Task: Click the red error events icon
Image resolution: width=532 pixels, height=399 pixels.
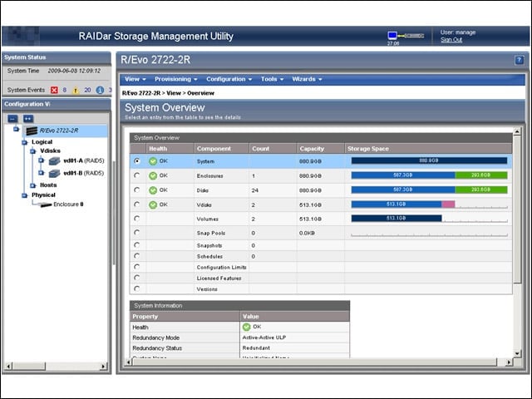Action: (x=54, y=90)
